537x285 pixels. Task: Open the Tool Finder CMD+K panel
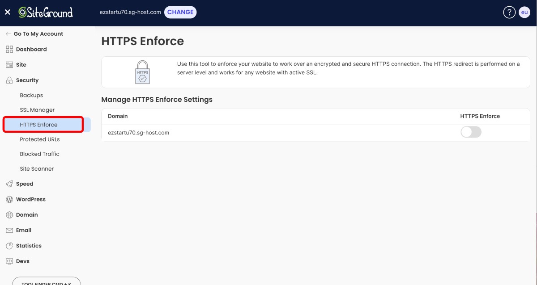click(x=46, y=281)
